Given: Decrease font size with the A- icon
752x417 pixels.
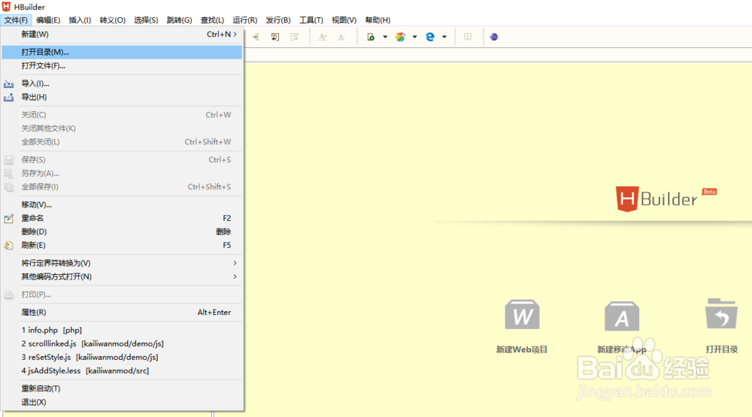Looking at the screenshot, I should tap(341, 37).
